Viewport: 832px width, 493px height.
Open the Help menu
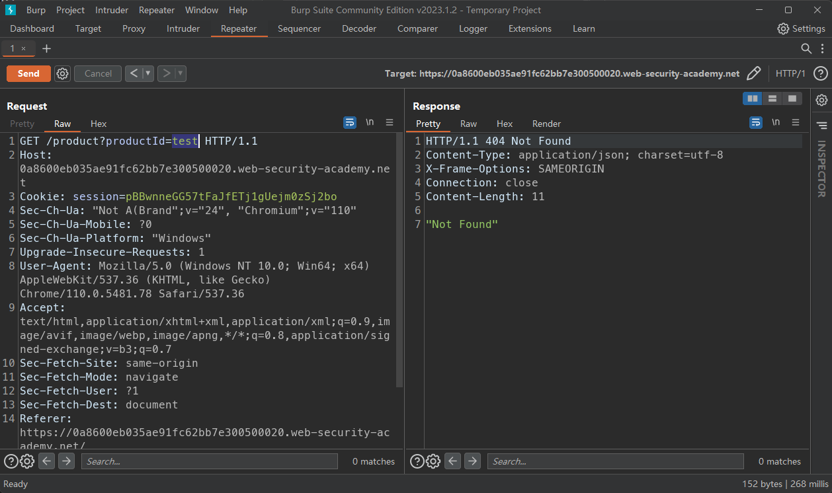point(238,10)
